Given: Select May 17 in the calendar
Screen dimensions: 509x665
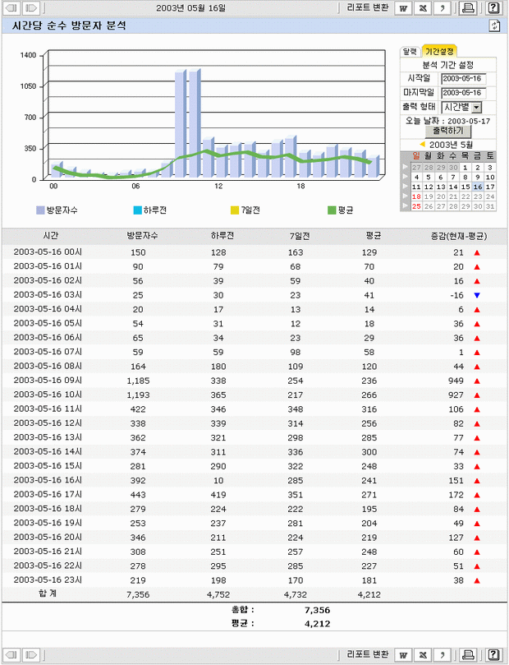Looking at the screenshot, I should click(x=490, y=187).
